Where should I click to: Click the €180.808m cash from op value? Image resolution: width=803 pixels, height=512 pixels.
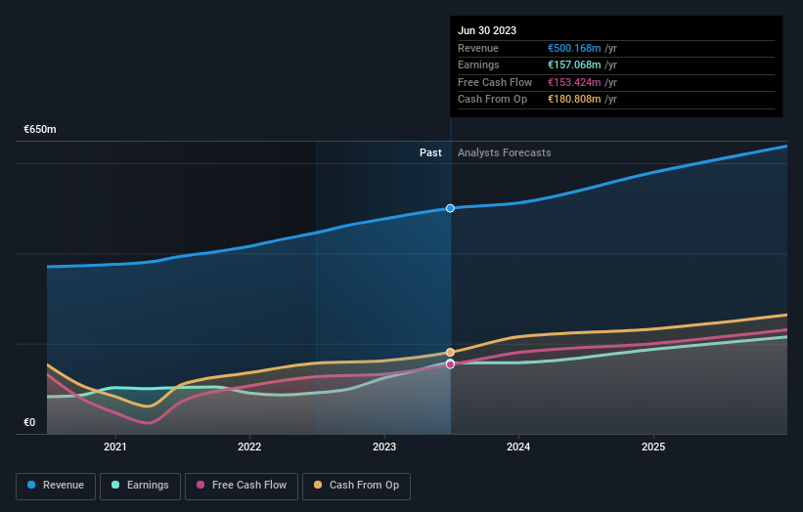pyautogui.click(x=574, y=100)
